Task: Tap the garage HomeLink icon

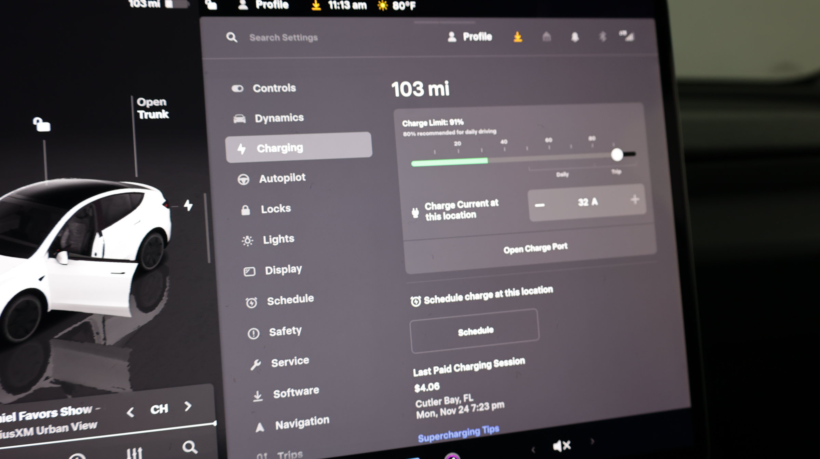Action: 547,37
